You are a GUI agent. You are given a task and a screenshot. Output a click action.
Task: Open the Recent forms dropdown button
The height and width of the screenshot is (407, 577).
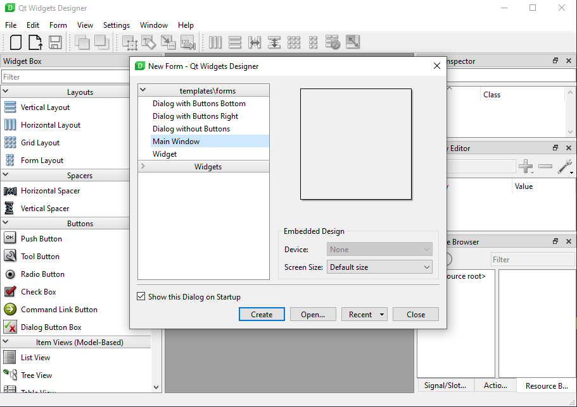[x=364, y=315]
